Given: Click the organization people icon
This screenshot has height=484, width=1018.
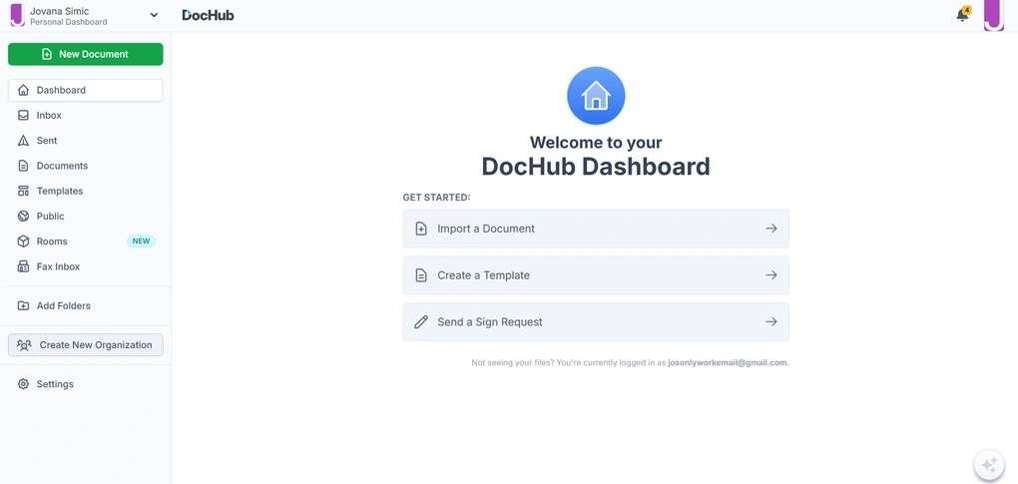Looking at the screenshot, I should (x=24, y=345).
